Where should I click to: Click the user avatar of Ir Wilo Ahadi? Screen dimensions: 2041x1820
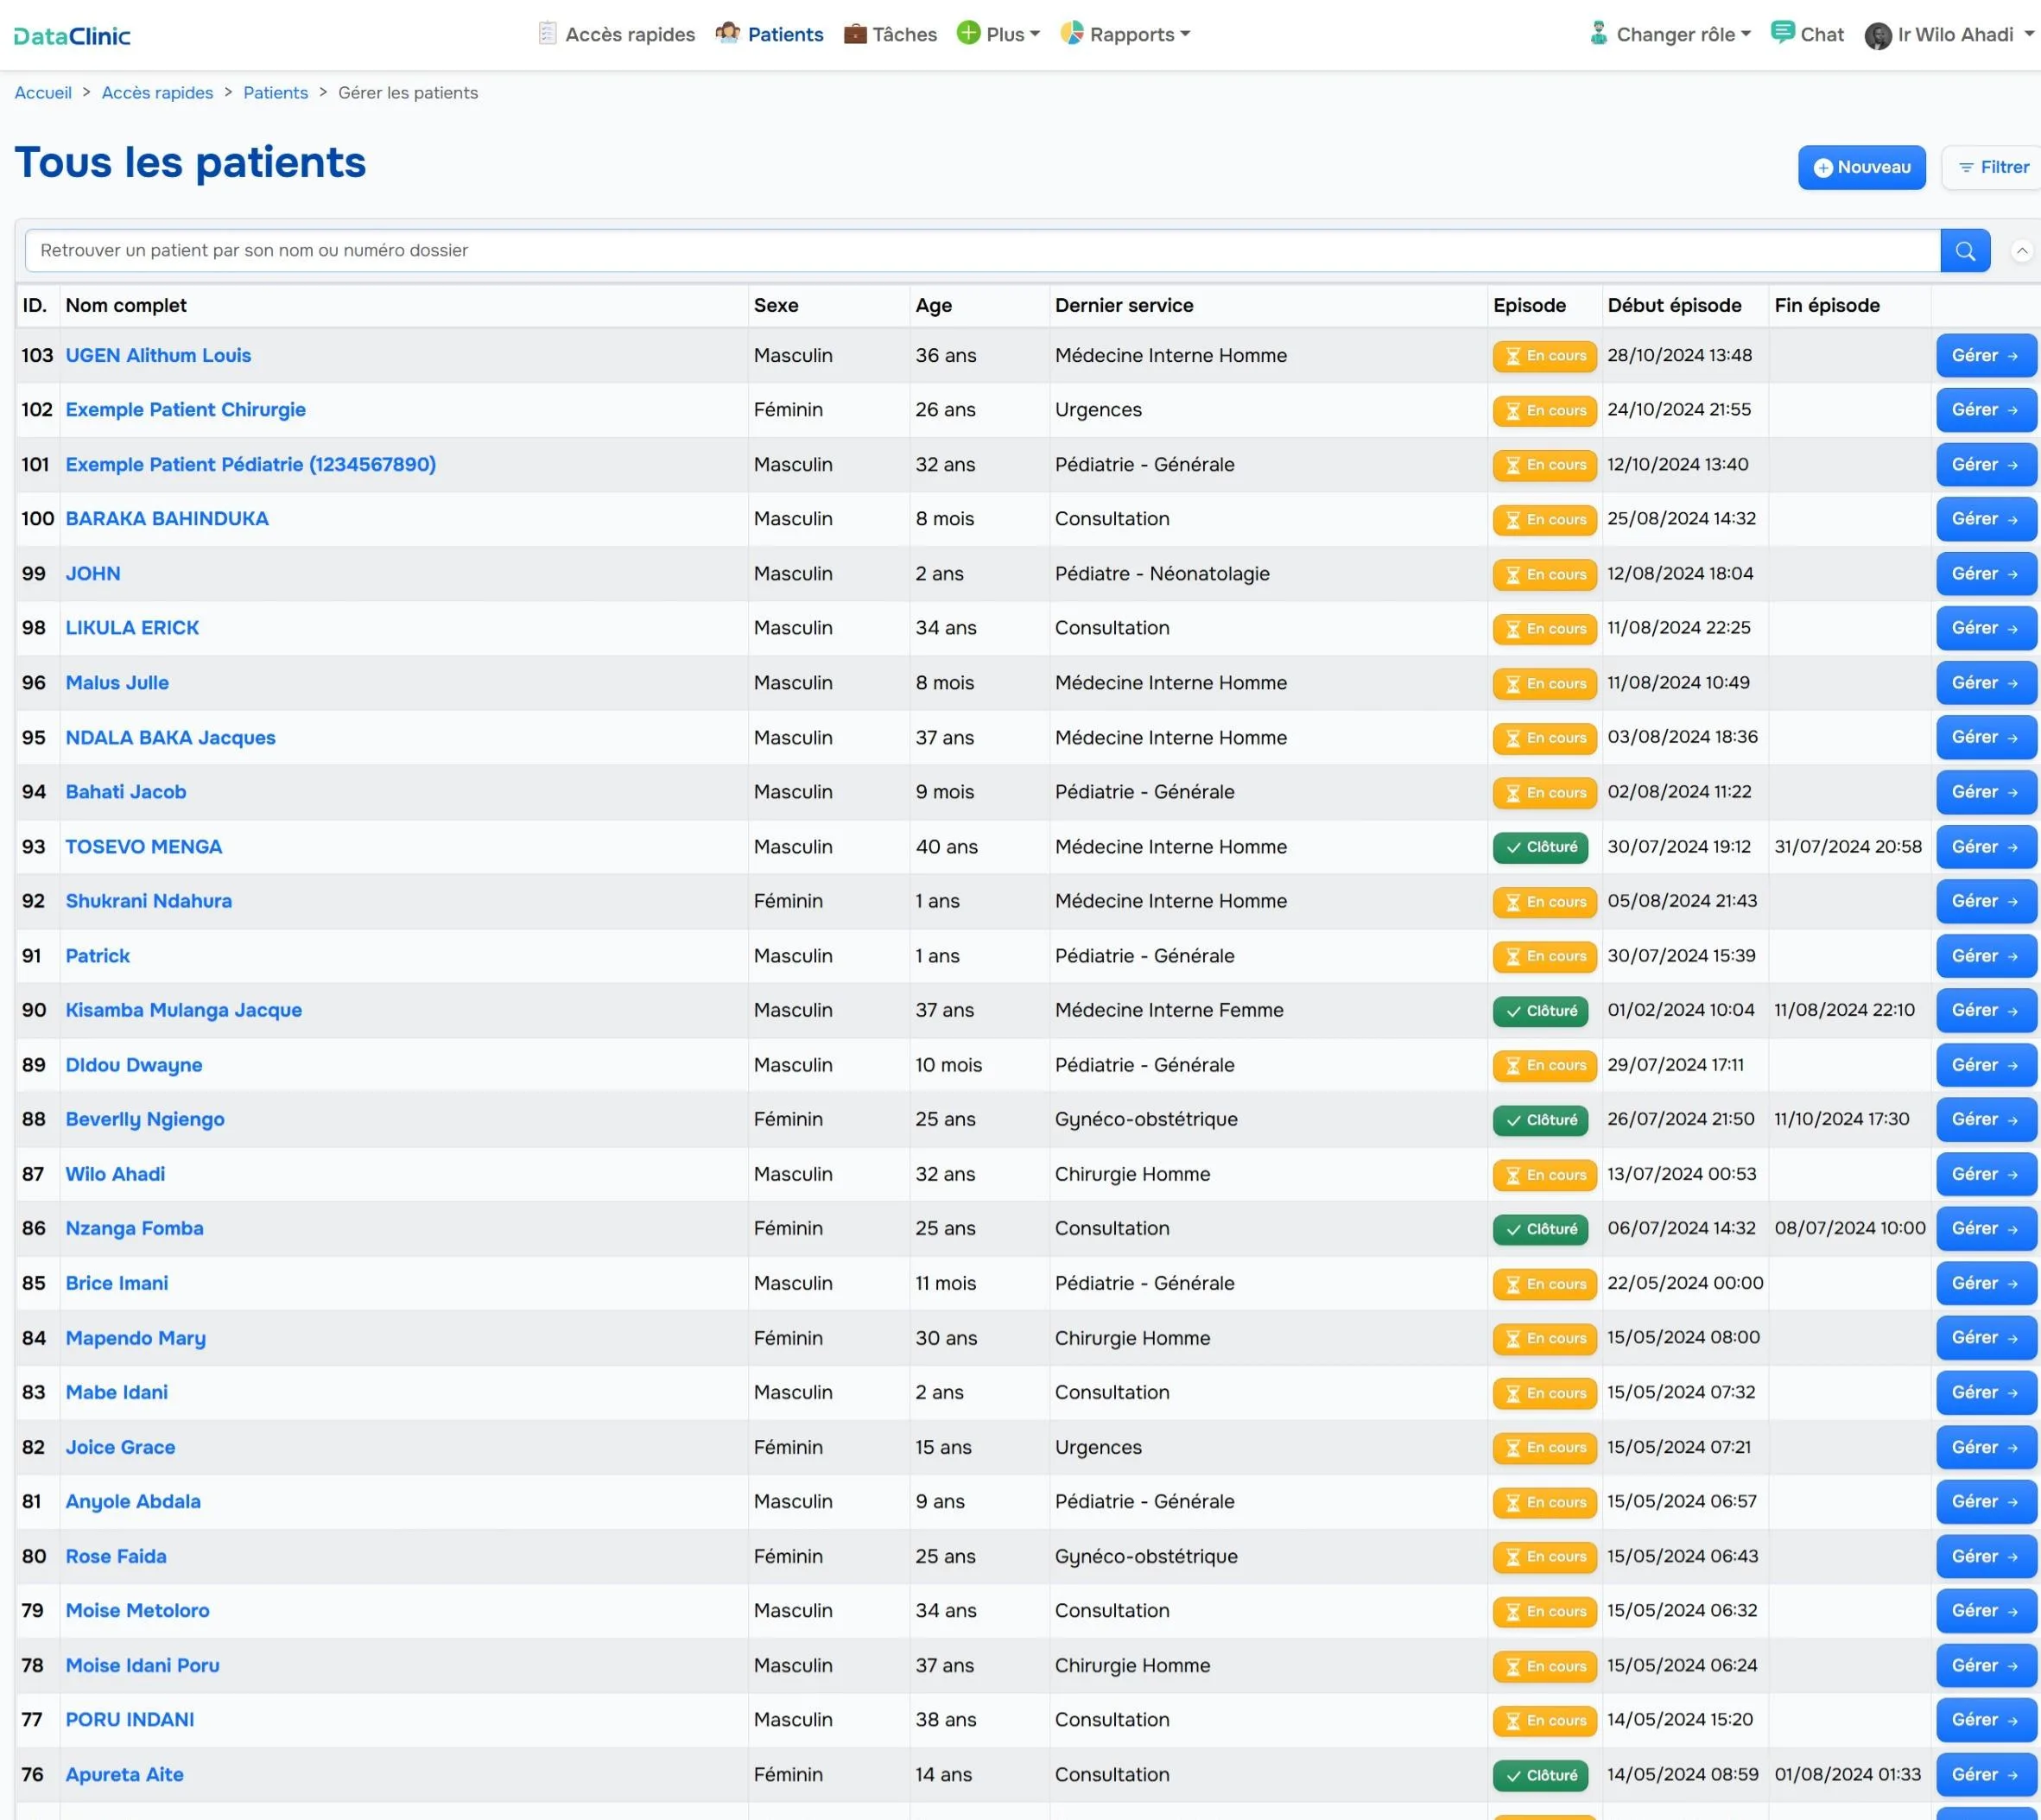coord(1878,35)
